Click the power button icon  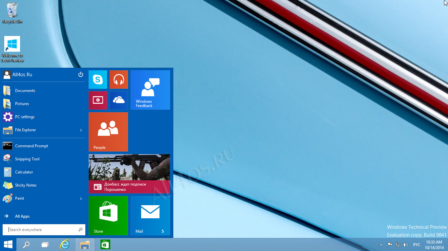tap(81, 75)
